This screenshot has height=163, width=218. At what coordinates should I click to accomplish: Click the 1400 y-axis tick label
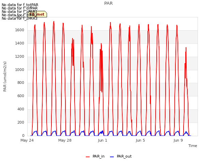20,43
